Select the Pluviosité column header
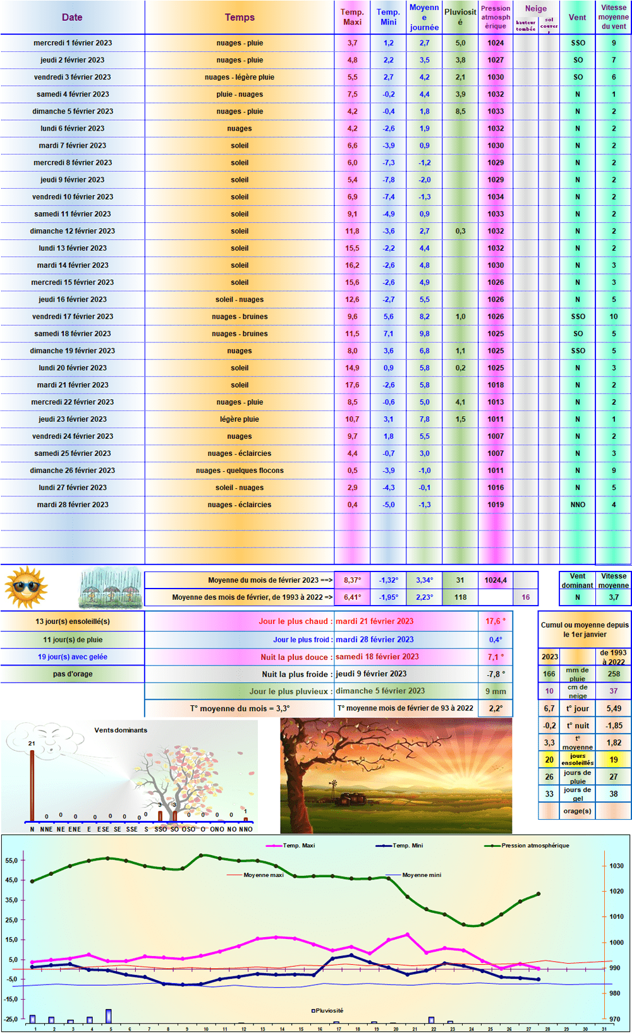 click(460, 17)
